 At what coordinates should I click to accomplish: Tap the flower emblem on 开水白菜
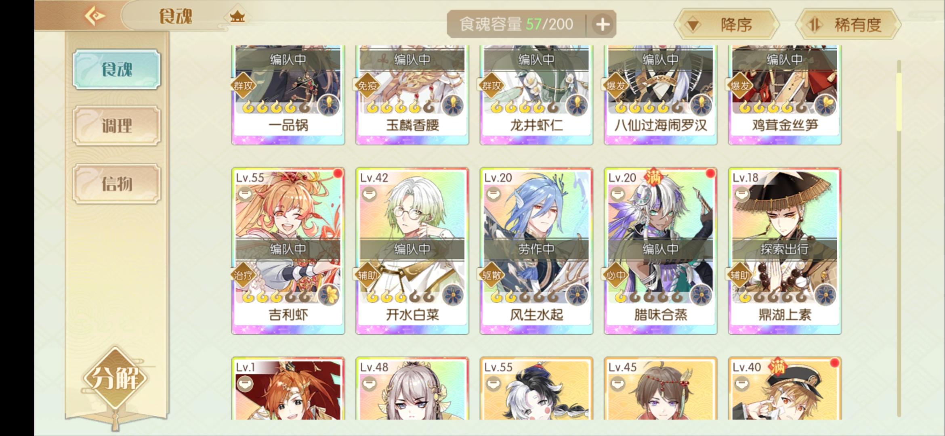tap(453, 295)
